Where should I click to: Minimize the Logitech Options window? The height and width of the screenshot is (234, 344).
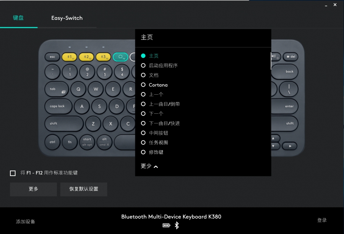point(326,5)
